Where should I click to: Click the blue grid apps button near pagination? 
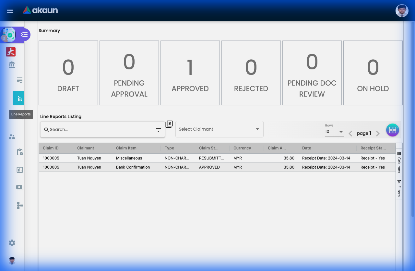coord(392,130)
